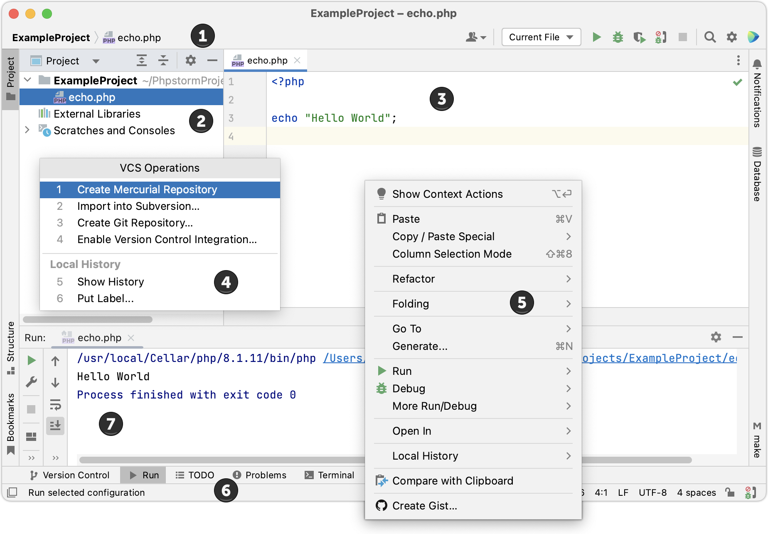Open the Terminal tool window

pos(329,475)
